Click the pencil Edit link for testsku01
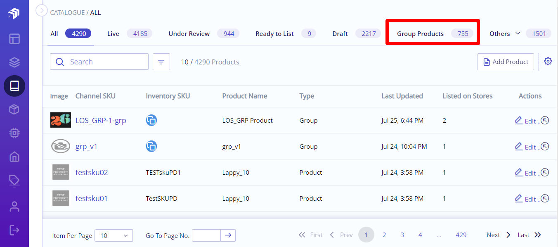The image size is (558, 247). [525, 199]
